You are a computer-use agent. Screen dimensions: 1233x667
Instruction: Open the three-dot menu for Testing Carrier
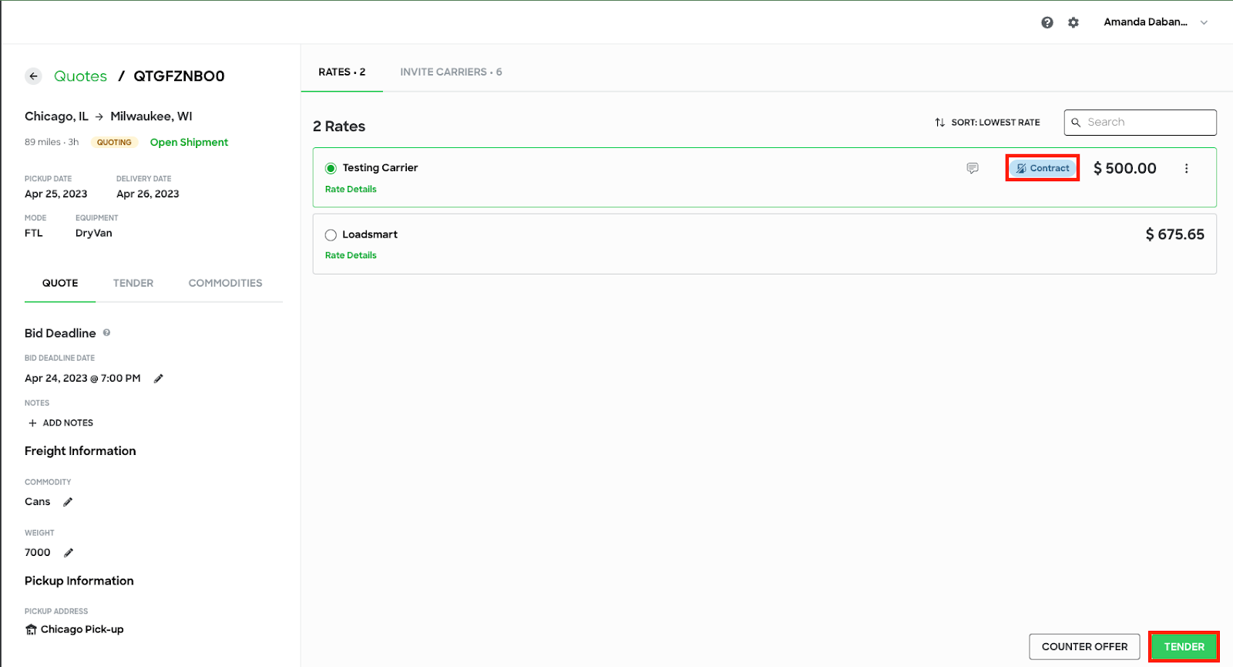[x=1186, y=168]
